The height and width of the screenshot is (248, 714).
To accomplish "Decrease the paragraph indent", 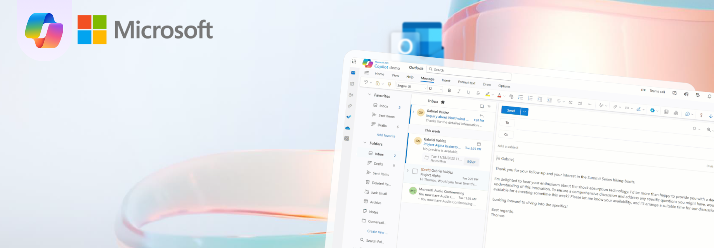I will coord(539,99).
